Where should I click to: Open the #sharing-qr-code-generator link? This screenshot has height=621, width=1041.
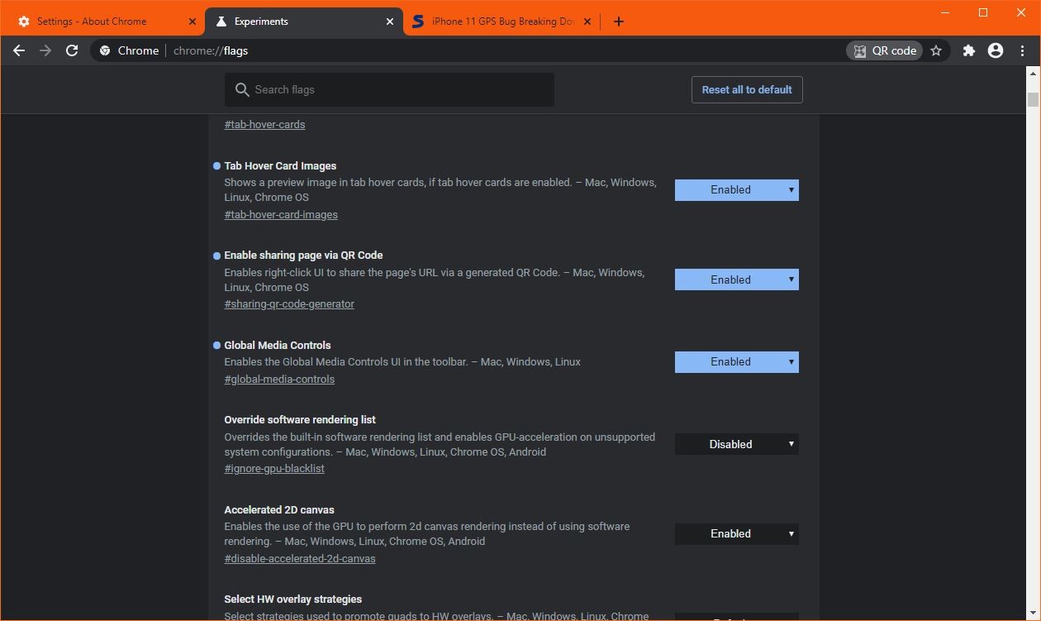coord(289,304)
